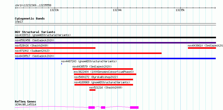Click the 13234k ruler label

tap(117, 10)
